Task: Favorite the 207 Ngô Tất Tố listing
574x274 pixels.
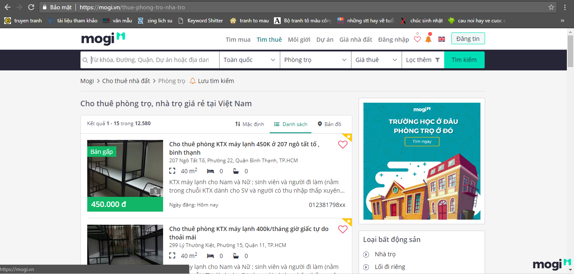Action: (x=343, y=145)
